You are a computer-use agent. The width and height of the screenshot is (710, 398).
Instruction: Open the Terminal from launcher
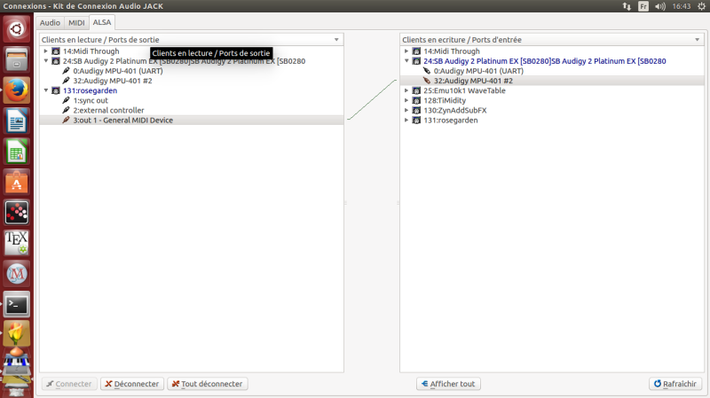(x=17, y=304)
